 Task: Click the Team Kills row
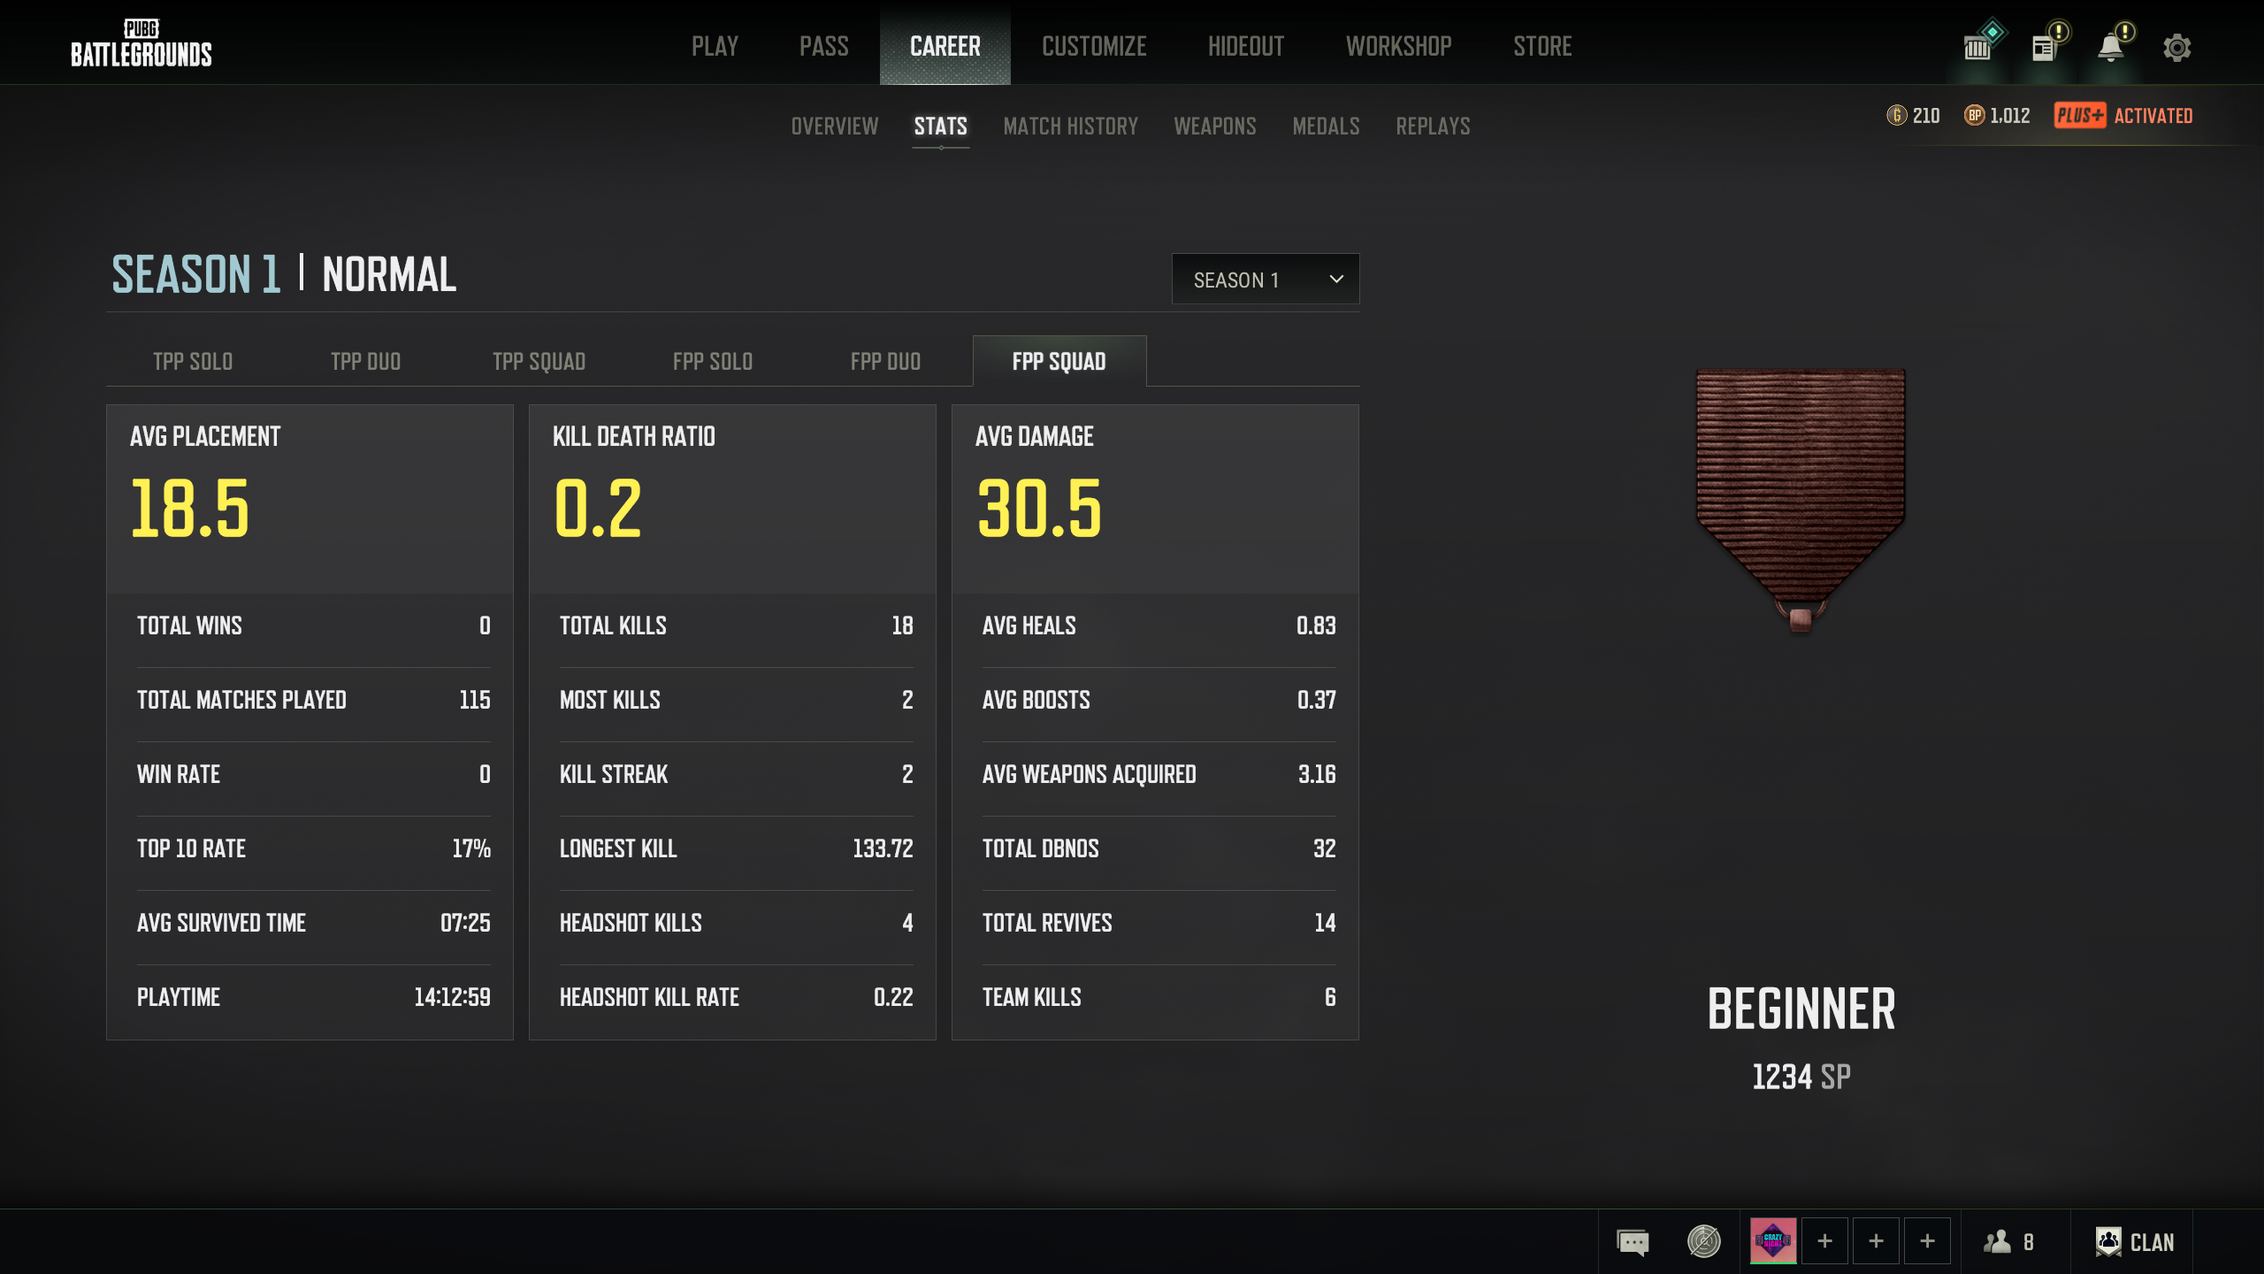pyautogui.click(x=1159, y=997)
